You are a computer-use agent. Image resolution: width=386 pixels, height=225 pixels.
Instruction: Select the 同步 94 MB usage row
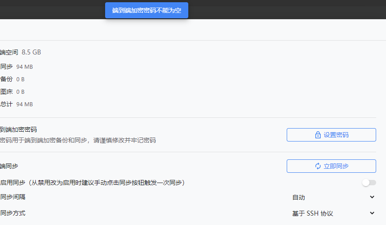click(17, 67)
